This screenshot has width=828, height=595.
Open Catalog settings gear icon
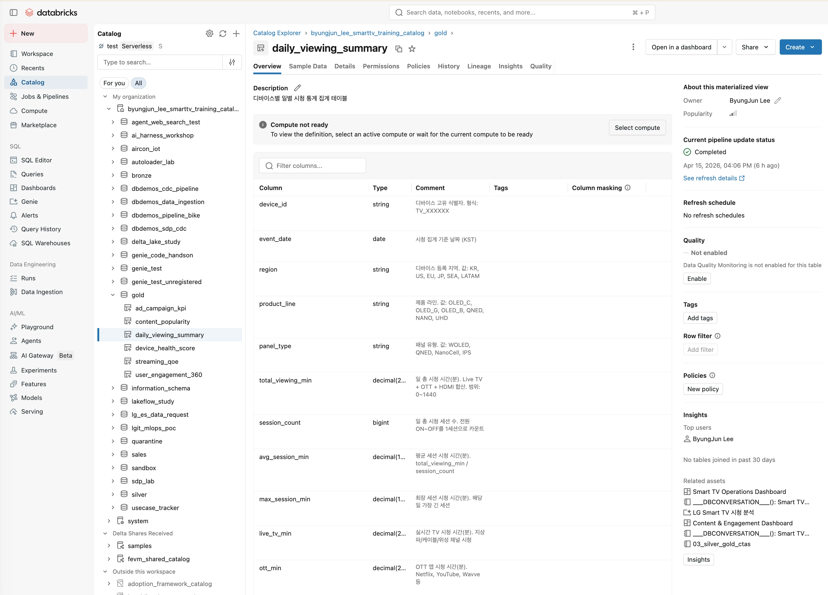tap(210, 34)
